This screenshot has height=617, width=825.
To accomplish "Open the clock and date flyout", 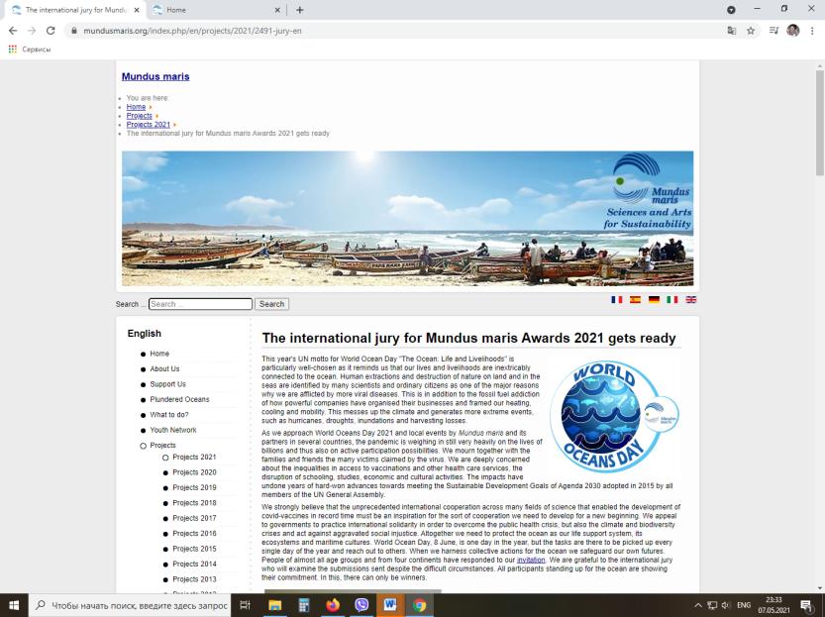I will [773, 605].
